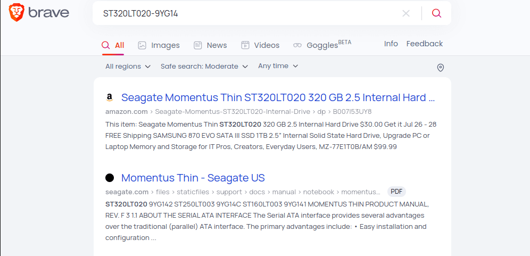Open Safe search: Moderate dropdown
Screen dimensions: 530x256
[204, 67]
